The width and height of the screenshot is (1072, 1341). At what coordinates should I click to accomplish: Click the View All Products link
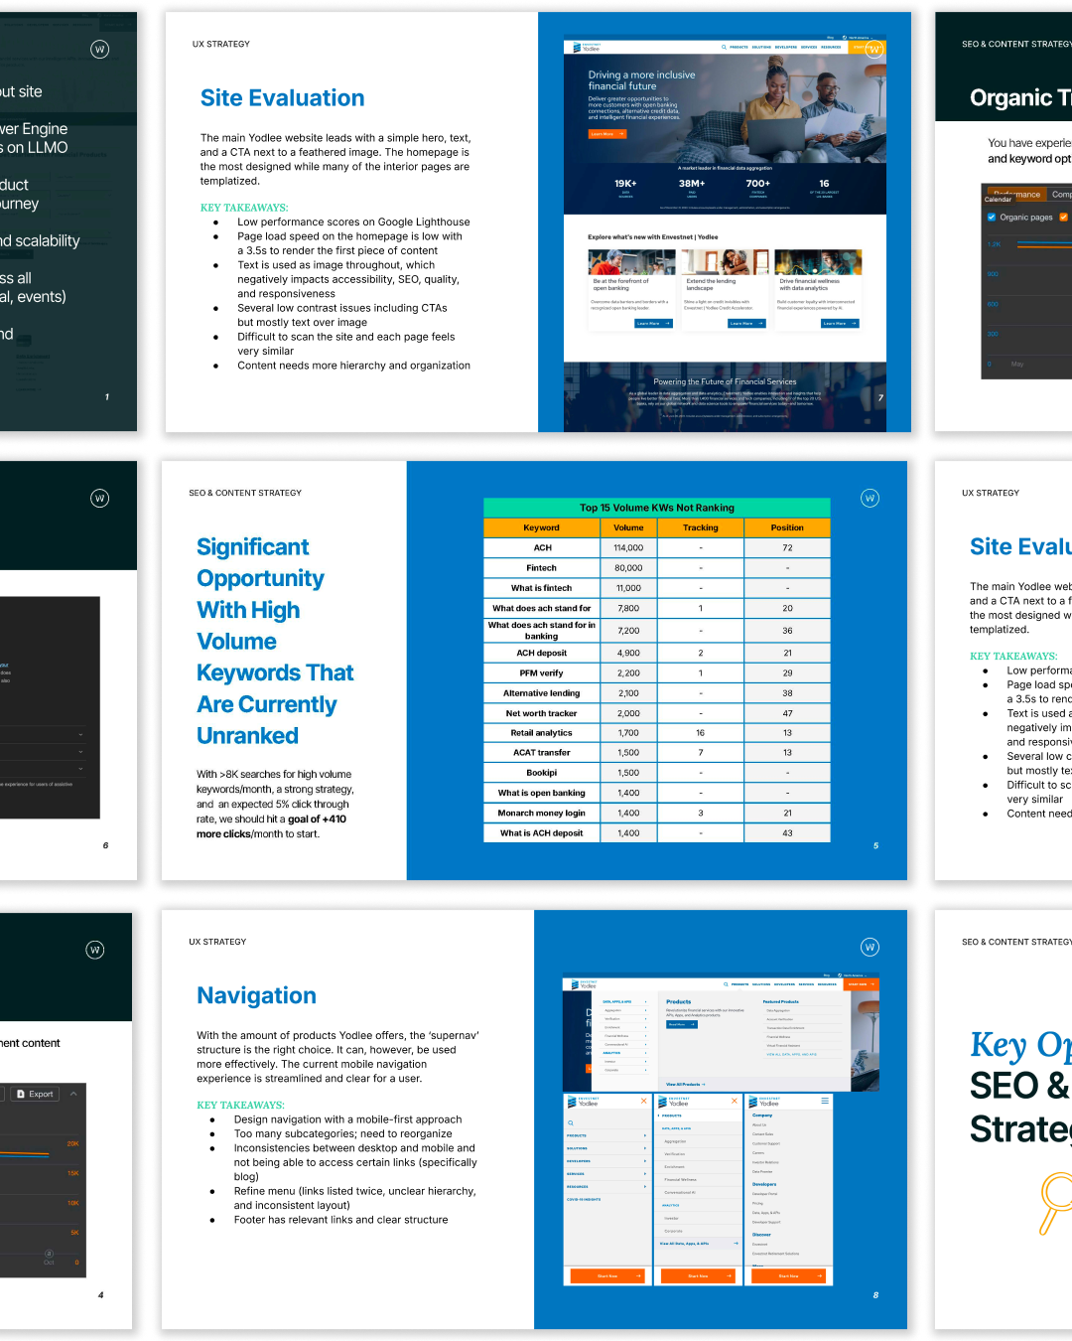click(x=686, y=1084)
